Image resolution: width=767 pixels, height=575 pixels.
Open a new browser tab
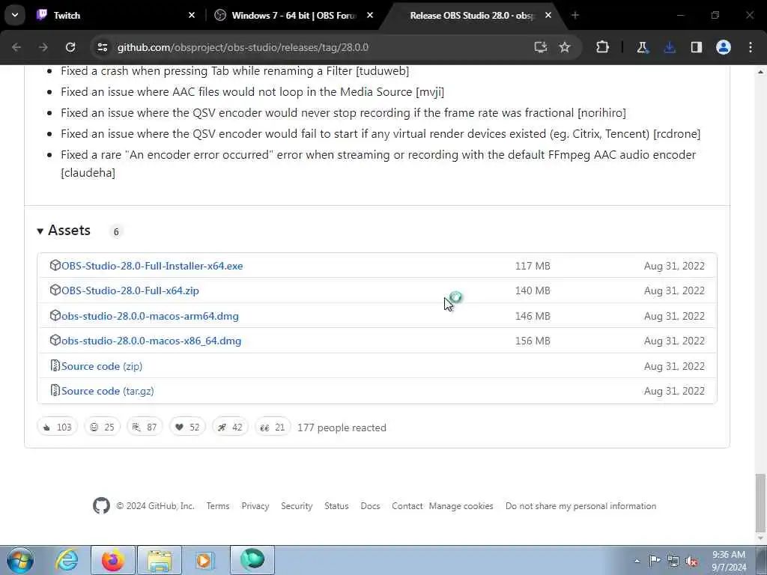[575, 15]
